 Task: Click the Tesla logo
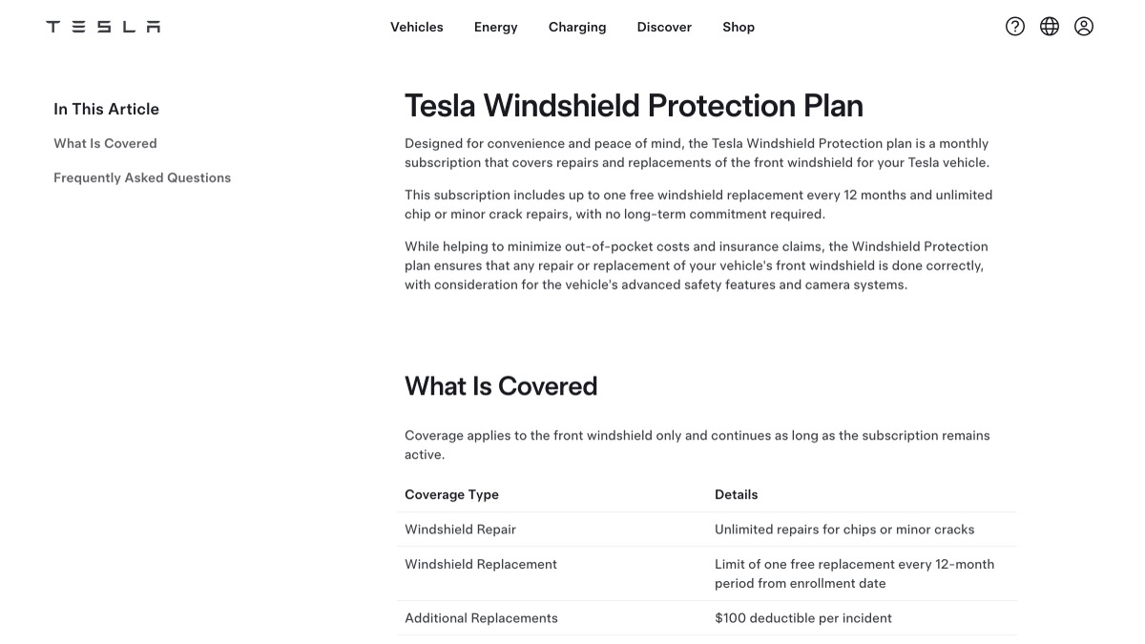103,27
